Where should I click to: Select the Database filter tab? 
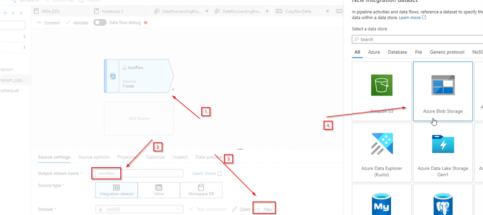click(x=397, y=53)
